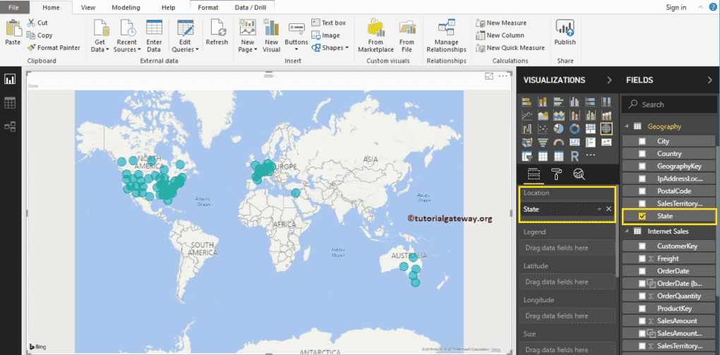
Task: Click the Publish button
Action: (565, 32)
